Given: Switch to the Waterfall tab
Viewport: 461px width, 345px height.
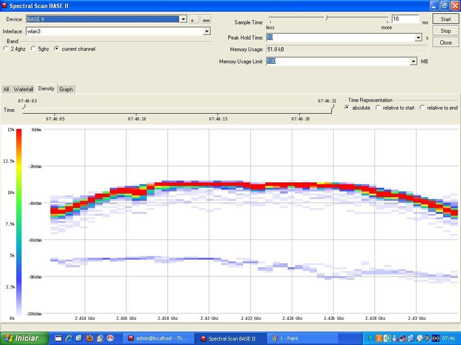Looking at the screenshot, I should [24, 89].
